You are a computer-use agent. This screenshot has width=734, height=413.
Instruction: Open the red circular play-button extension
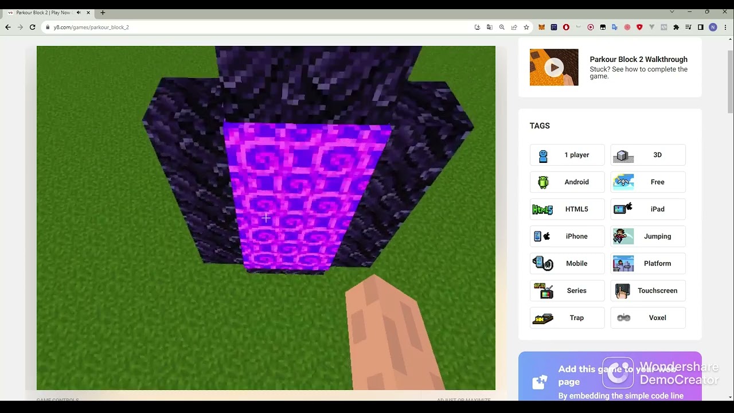[591, 27]
